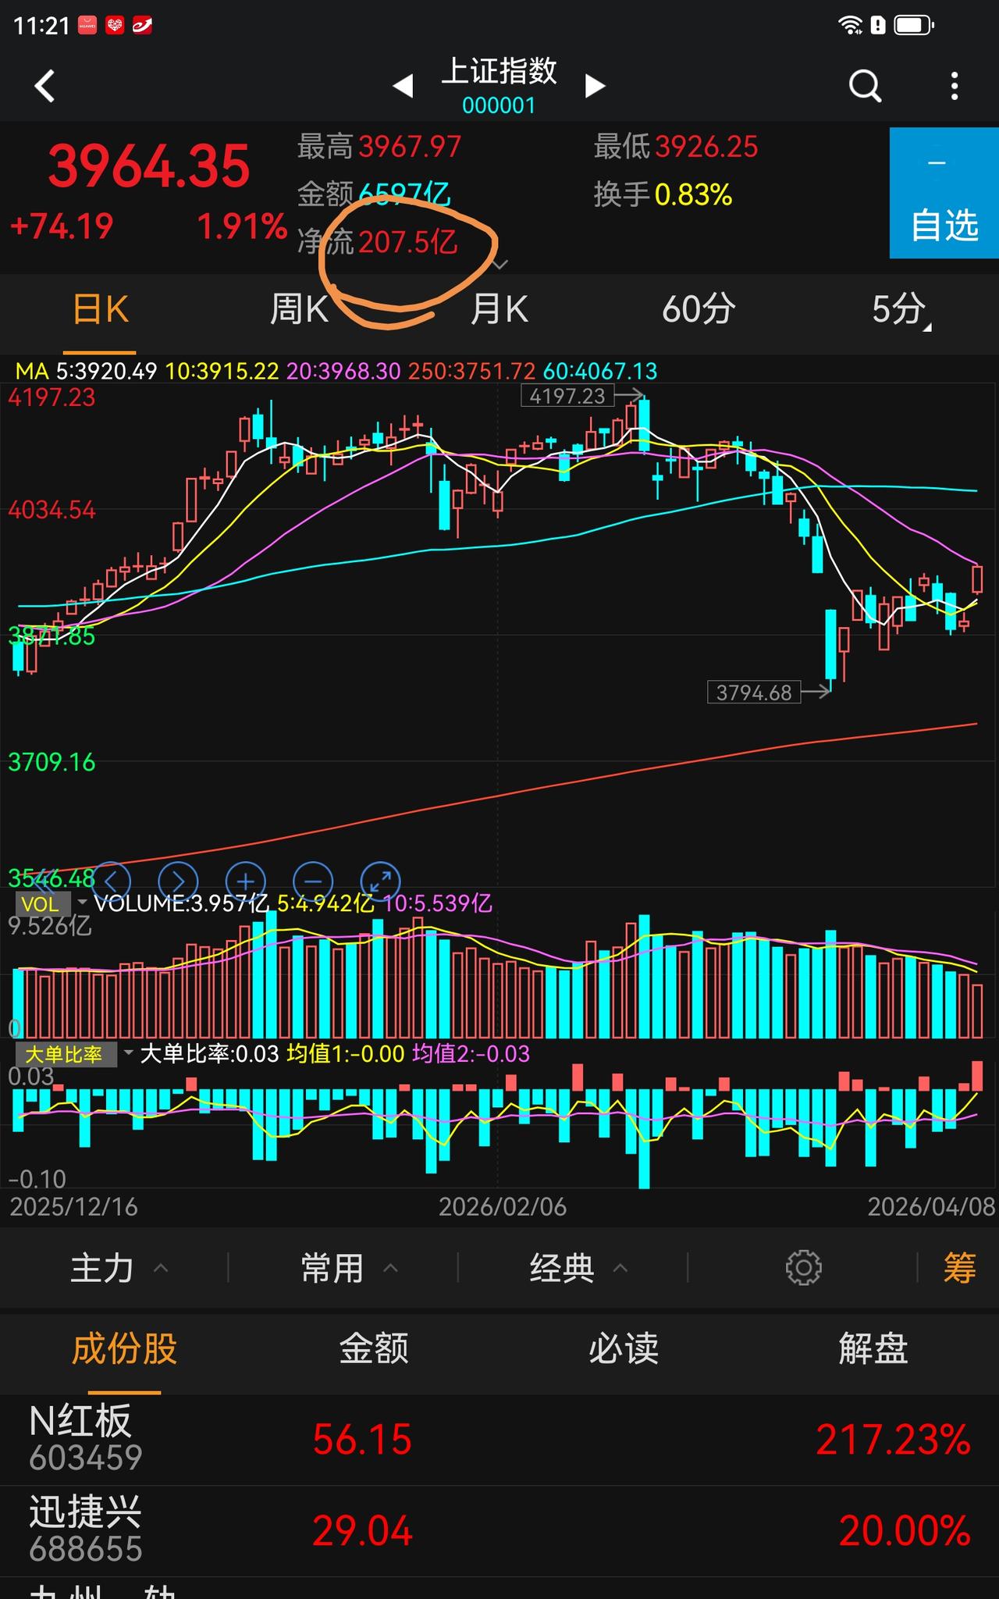Image resolution: width=999 pixels, height=1599 pixels.
Task: Tap the 3794.68 low price marker
Action: coord(754,693)
